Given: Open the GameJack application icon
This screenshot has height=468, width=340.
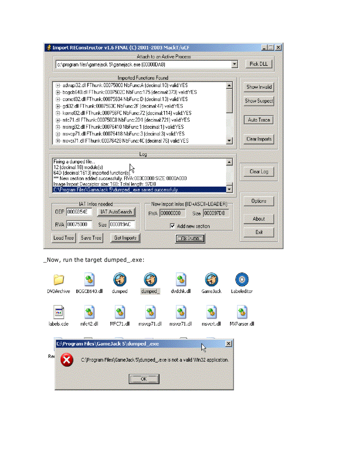Looking at the screenshot, I should 211,279.
